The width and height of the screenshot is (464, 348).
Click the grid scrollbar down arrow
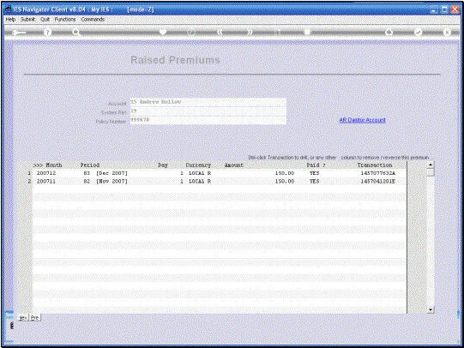431,309
